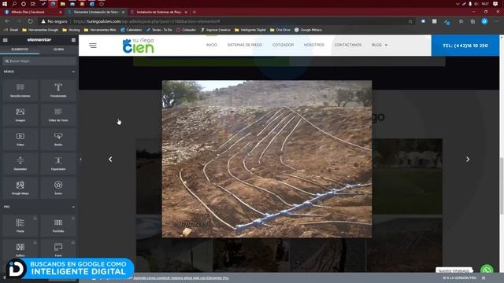Viewport: 504px width, 283px height.
Task: Select the Google Maps widget
Action: click(20, 188)
